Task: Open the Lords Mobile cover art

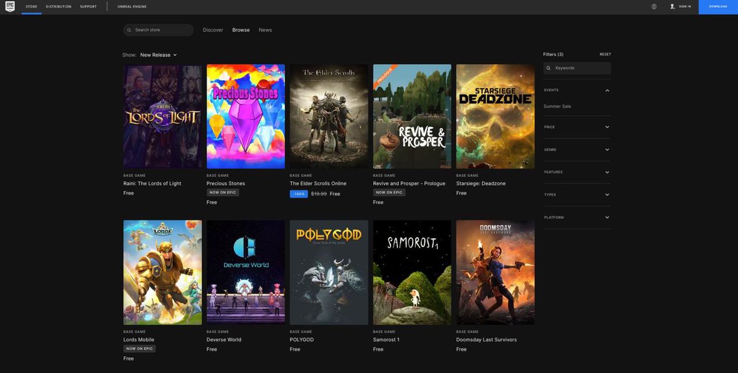Action: point(162,273)
